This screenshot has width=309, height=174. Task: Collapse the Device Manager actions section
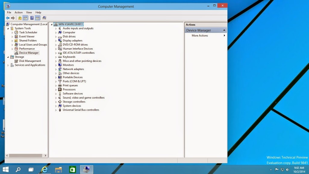tap(224, 30)
